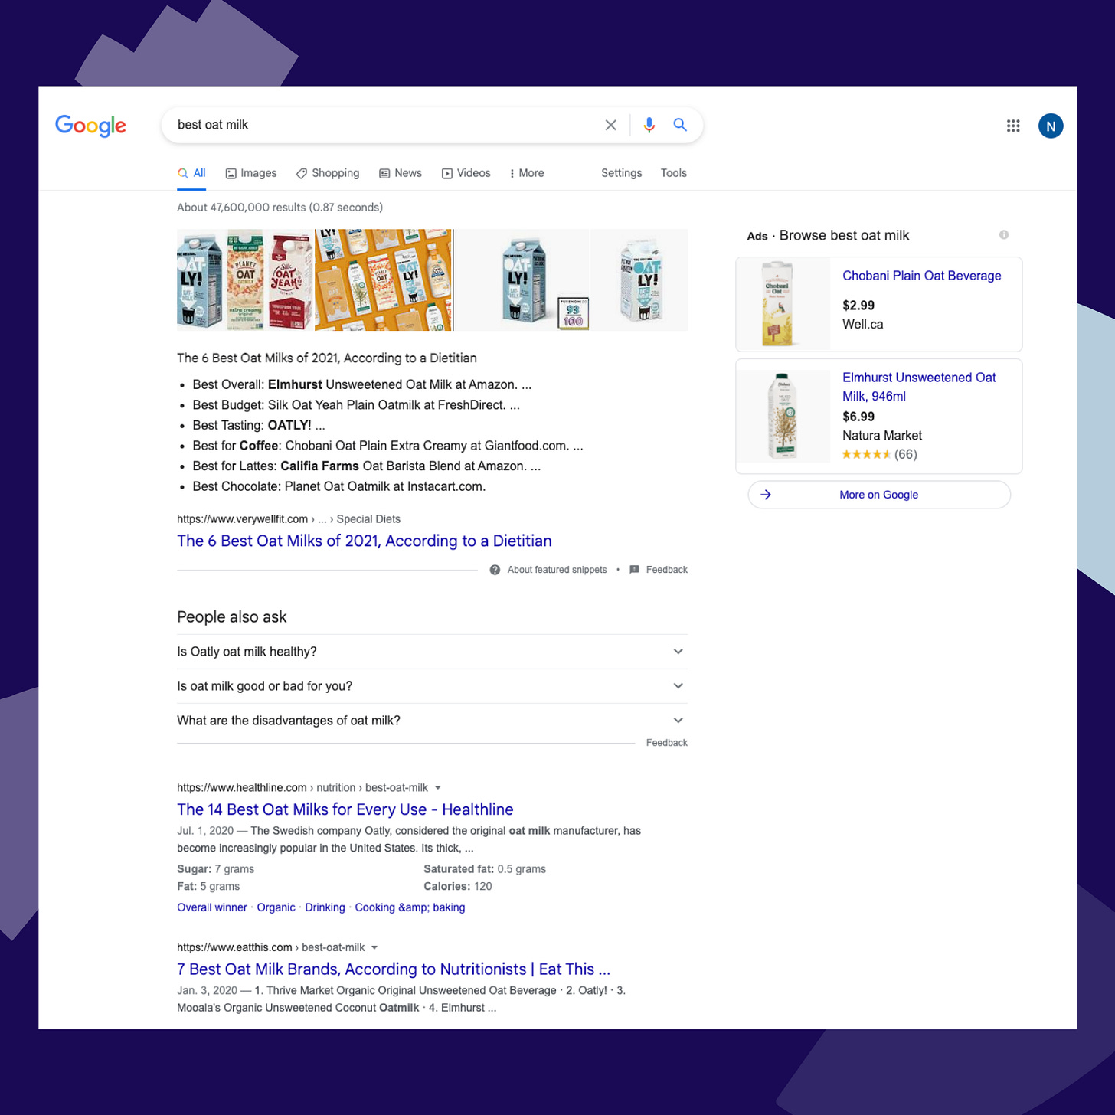The image size is (1115, 1115).
Task: Switch to the Images tab
Action: point(251,173)
